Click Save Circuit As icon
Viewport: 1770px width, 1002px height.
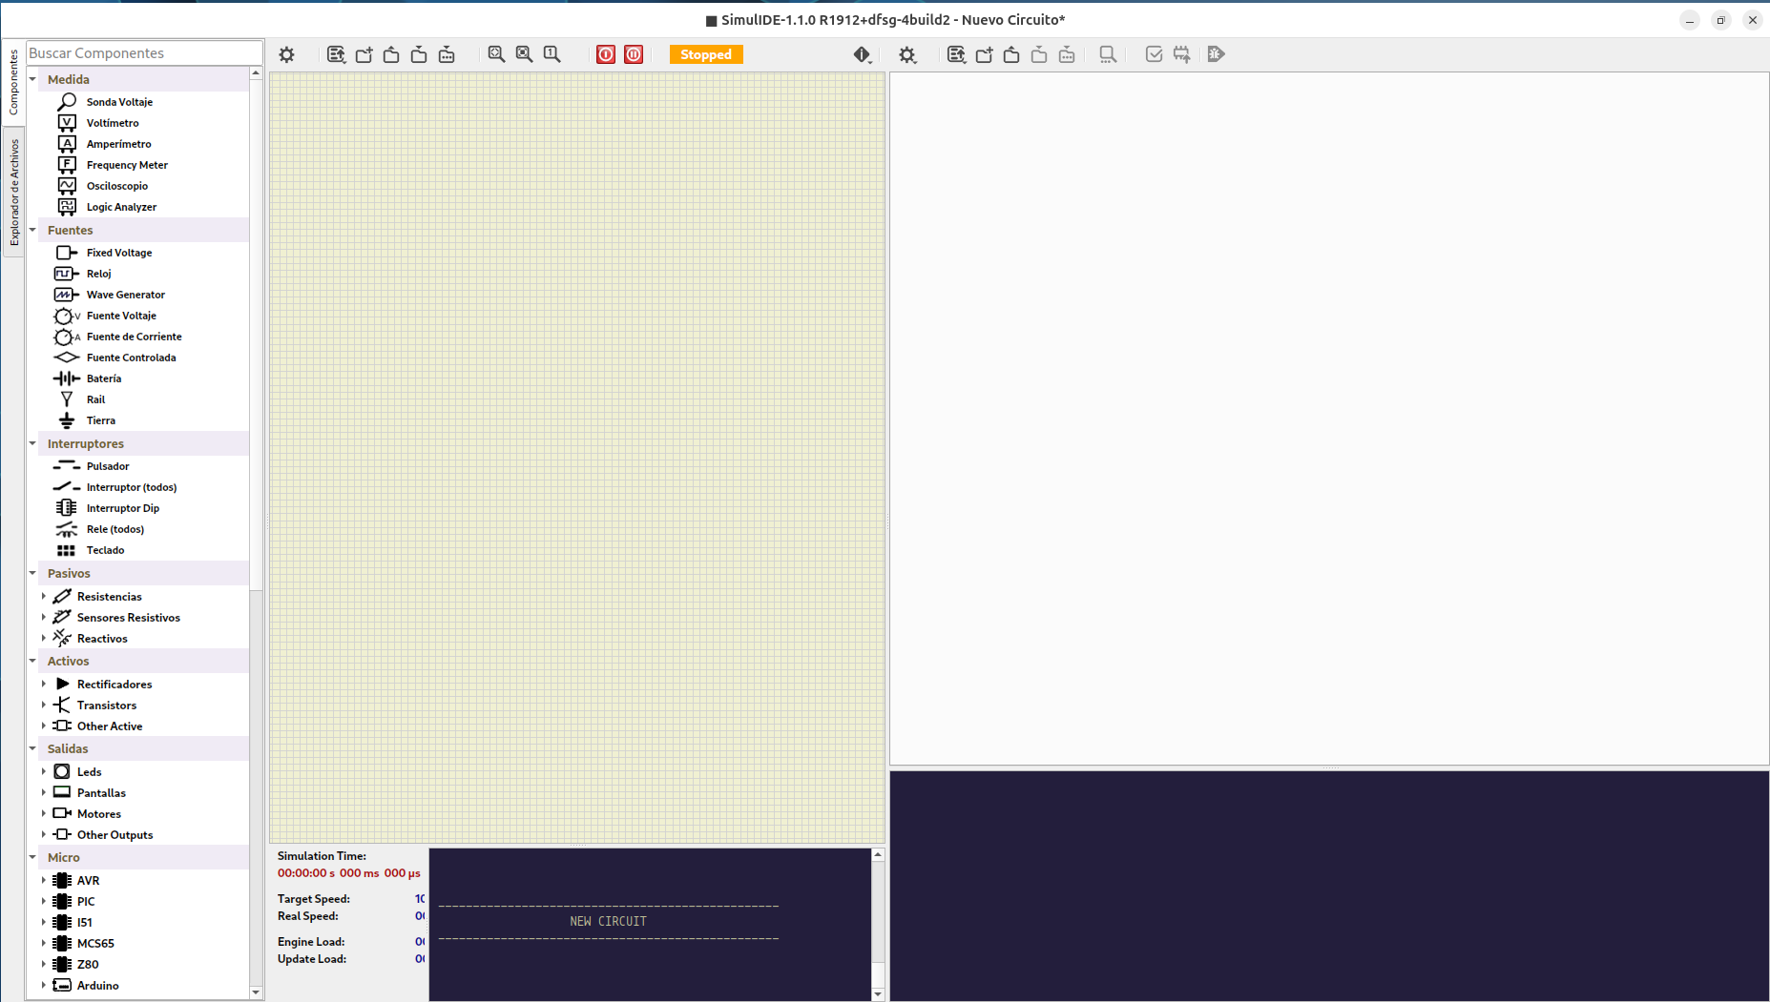click(x=447, y=54)
